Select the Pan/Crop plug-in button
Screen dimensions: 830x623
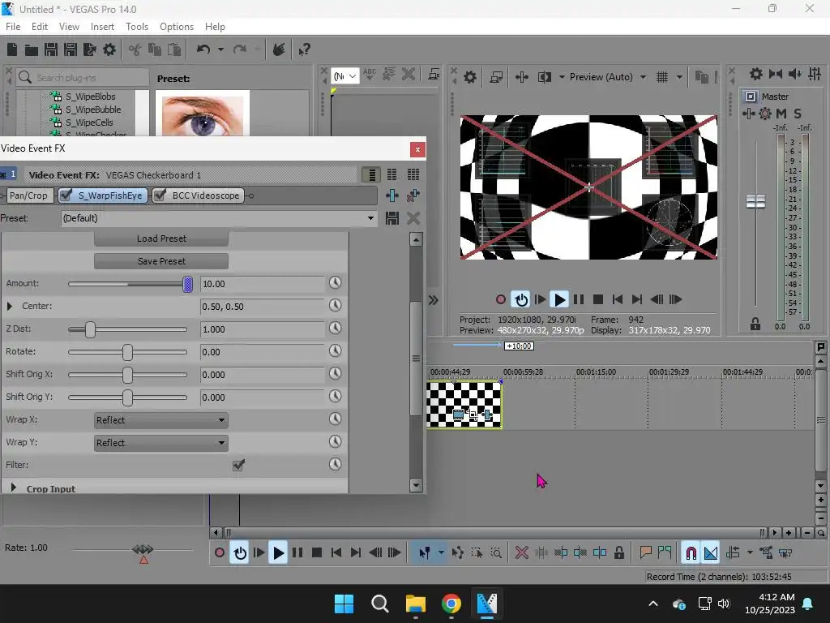point(28,195)
